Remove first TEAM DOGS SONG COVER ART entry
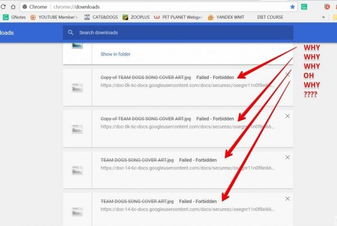Image resolution: width=337 pixels, height=226 pixels. tap(288, 158)
